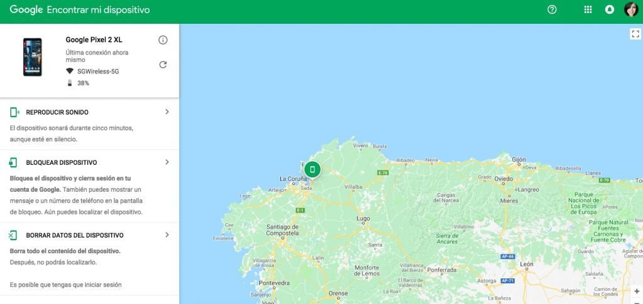Click Astorga label on map

click(x=487, y=281)
